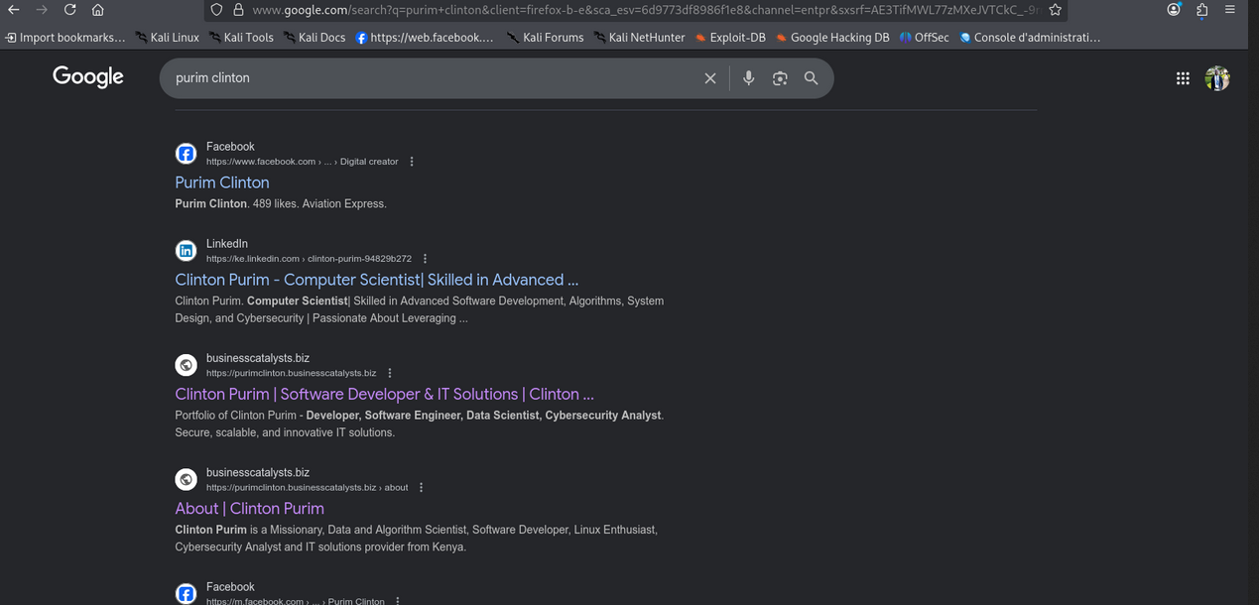Focus the search box containing purim clinton
Screen dimensions: 1259x605
point(427,78)
